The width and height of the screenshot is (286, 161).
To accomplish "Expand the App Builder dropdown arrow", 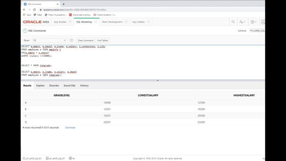I will 70,22.
